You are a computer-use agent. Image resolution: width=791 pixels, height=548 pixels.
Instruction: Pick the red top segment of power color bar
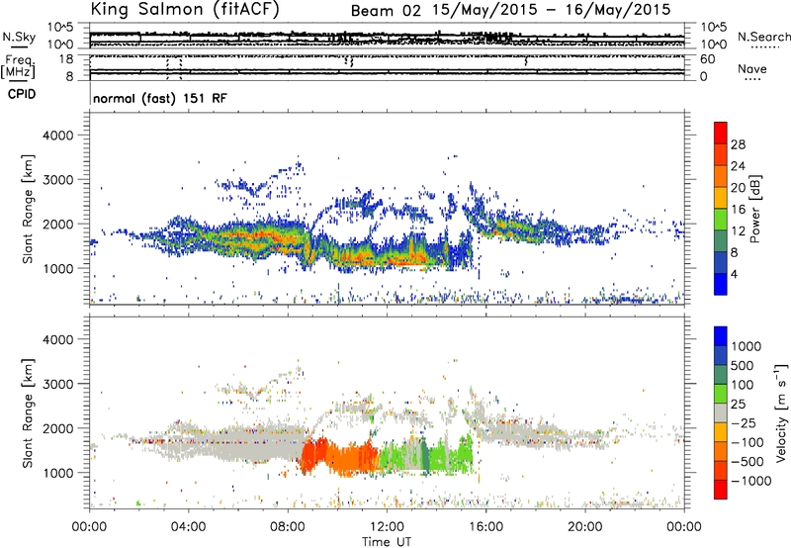click(721, 133)
